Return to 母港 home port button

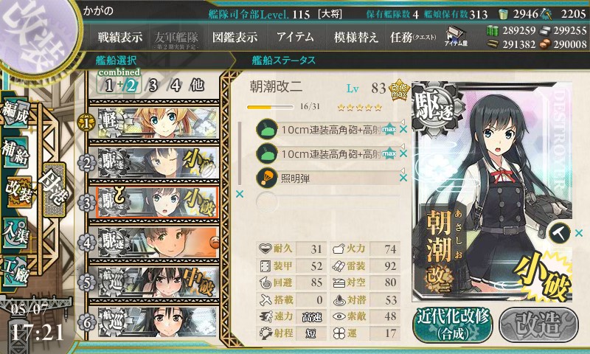pos(54,190)
